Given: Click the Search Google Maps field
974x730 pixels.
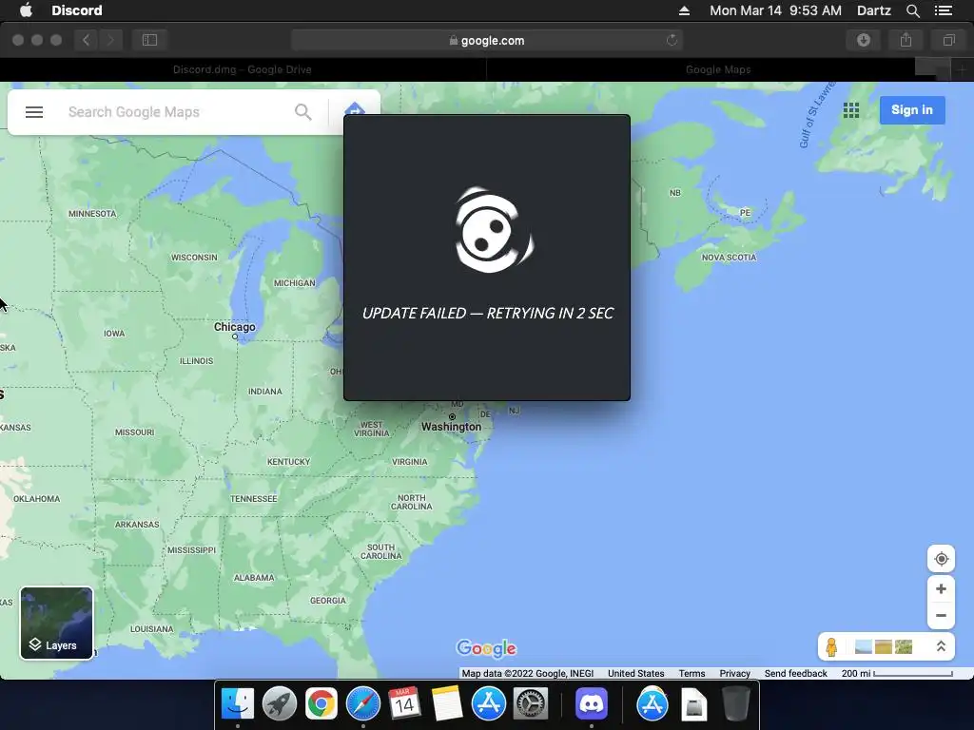Looking at the screenshot, I should pyautogui.click(x=175, y=112).
